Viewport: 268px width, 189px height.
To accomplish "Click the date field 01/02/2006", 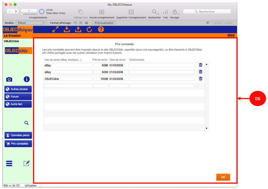I will 119,79.
